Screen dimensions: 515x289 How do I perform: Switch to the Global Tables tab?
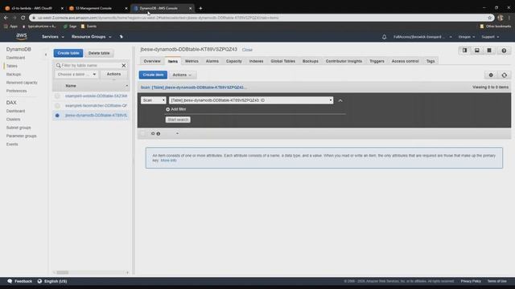(282, 61)
